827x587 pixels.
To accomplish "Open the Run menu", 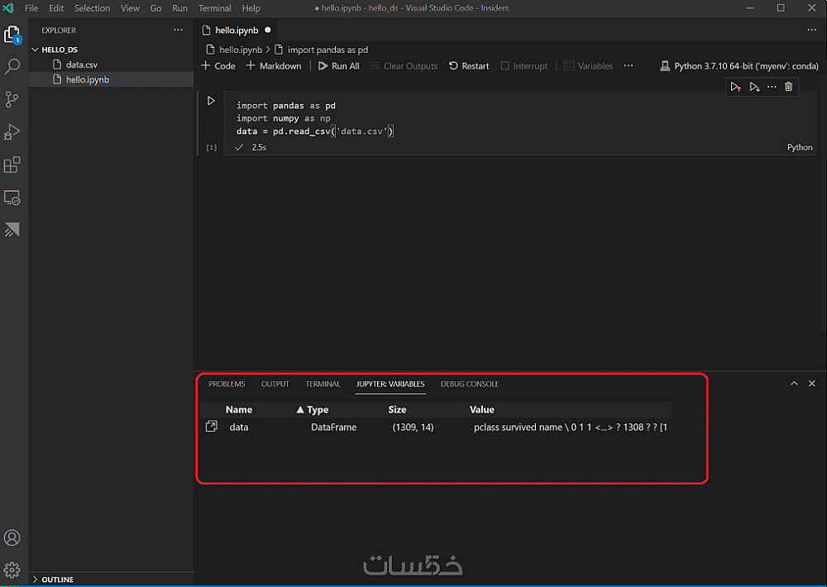I will click(x=179, y=8).
